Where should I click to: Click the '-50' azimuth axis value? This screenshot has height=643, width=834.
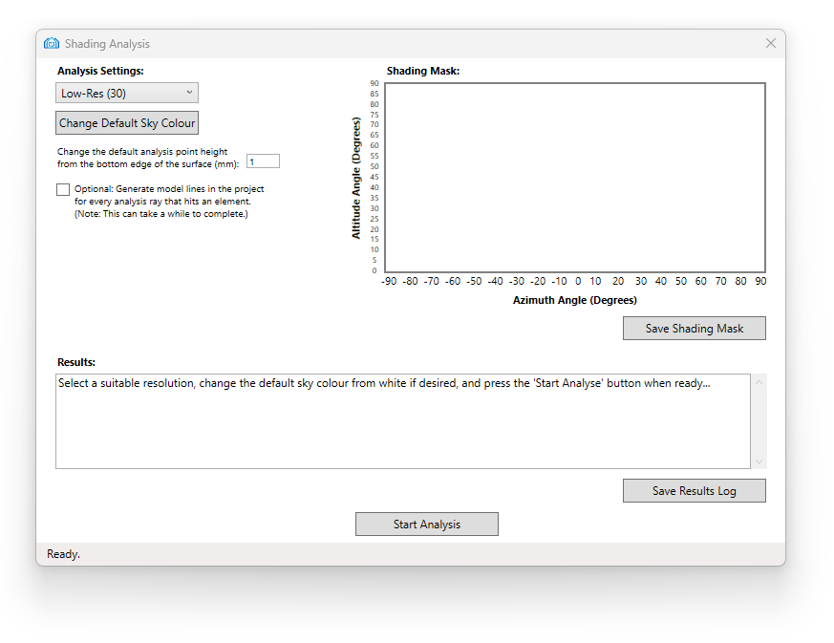(474, 281)
